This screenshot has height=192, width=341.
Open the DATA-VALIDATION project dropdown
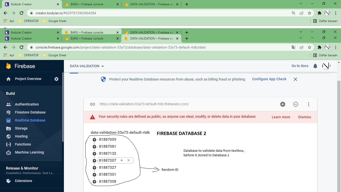point(87,66)
